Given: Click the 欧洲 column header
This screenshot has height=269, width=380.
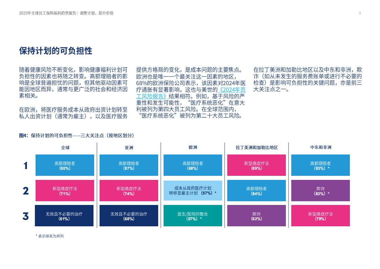Looking at the screenshot, I should point(193,147).
